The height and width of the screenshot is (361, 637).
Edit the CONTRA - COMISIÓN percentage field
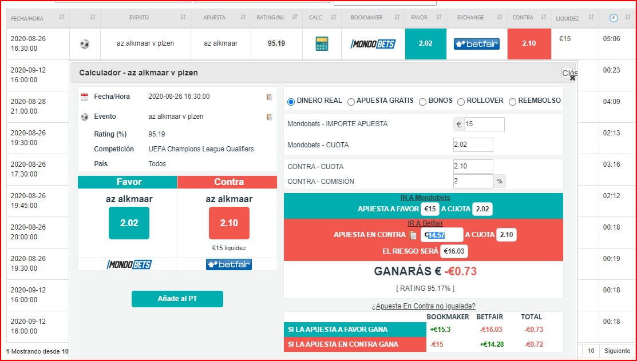click(x=473, y=181)
